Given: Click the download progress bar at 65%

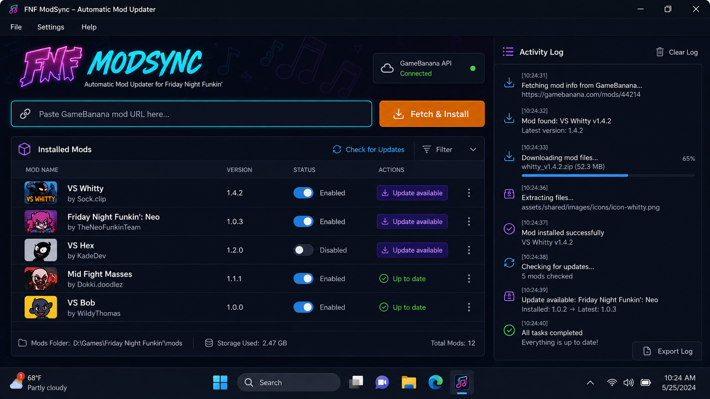Looking at the screenshot, I should tap(608, 175).
